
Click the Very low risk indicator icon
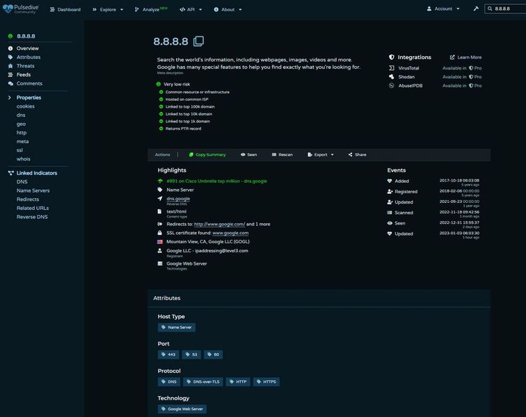pyautogui.click(x=159, y=84)
